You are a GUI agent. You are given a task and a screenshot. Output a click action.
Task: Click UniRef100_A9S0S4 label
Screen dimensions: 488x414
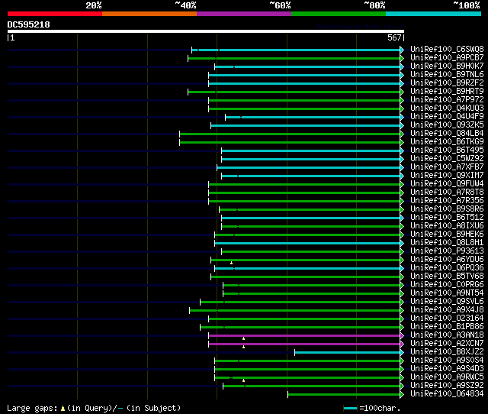[x=447, y=361]
